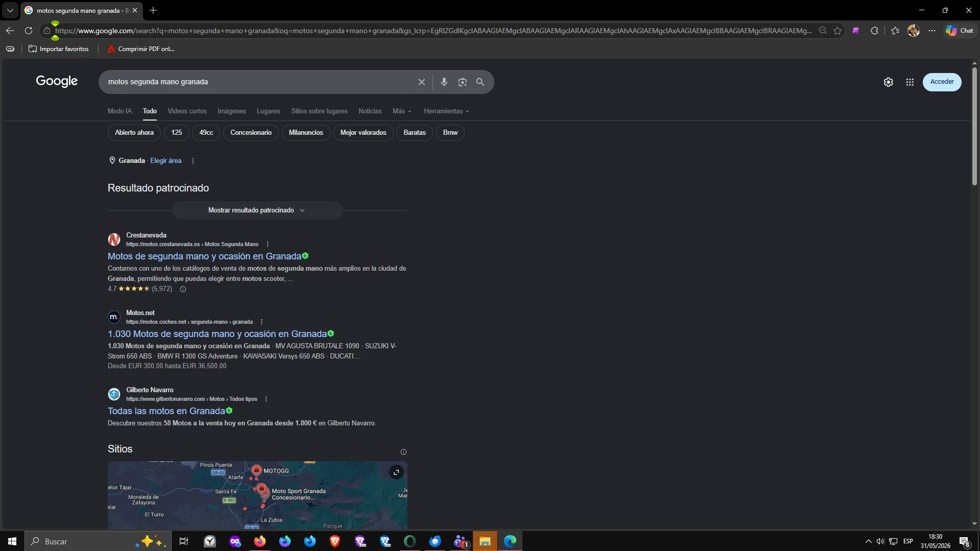The width and height of the screenshot is (980, 551).
Task: Click the Google logo
Action: (x=57, y=82)
